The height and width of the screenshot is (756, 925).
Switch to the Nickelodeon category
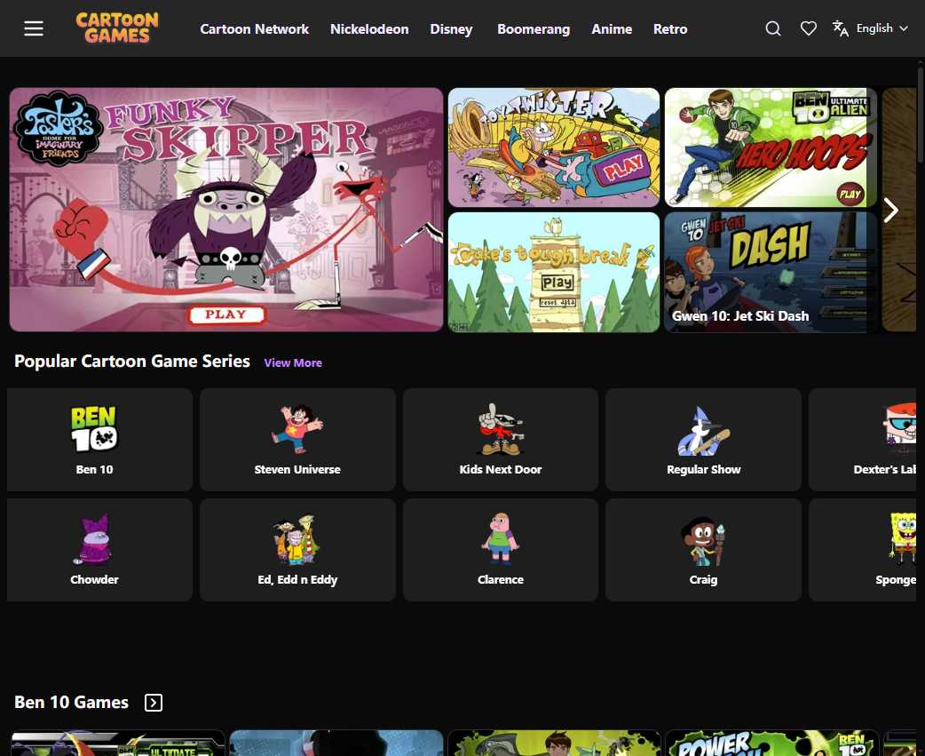pos(369,28)
